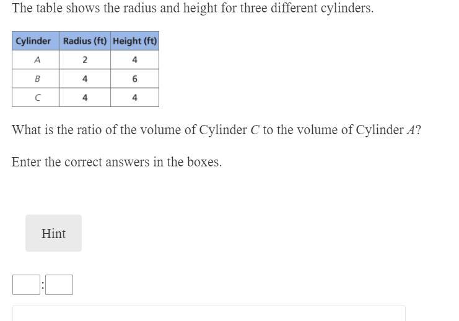Click the radius value for Cylinder A
Image resolution: width=459 pixels, height=321 pixels.
coord(85,60)
